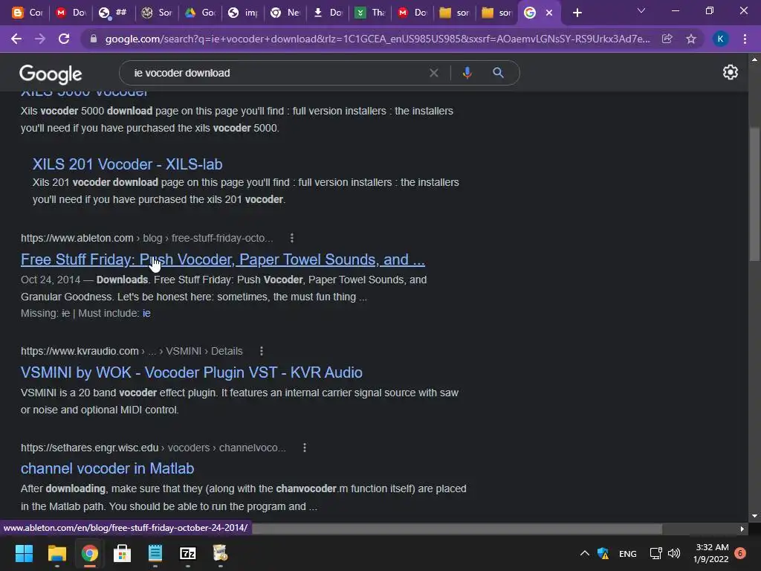Click into the search query field

(x=276, y=73)
